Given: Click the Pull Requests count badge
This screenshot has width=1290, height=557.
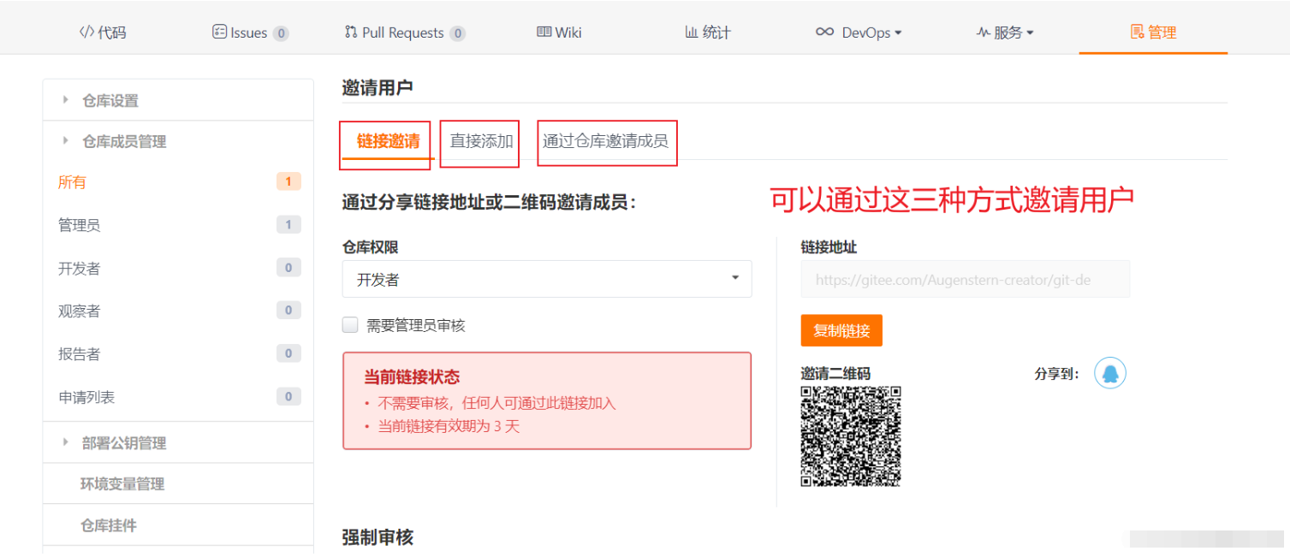Looking at the screenshot, I should 458,33.
